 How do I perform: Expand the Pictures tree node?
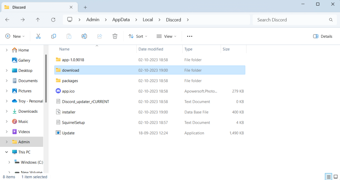7,91
